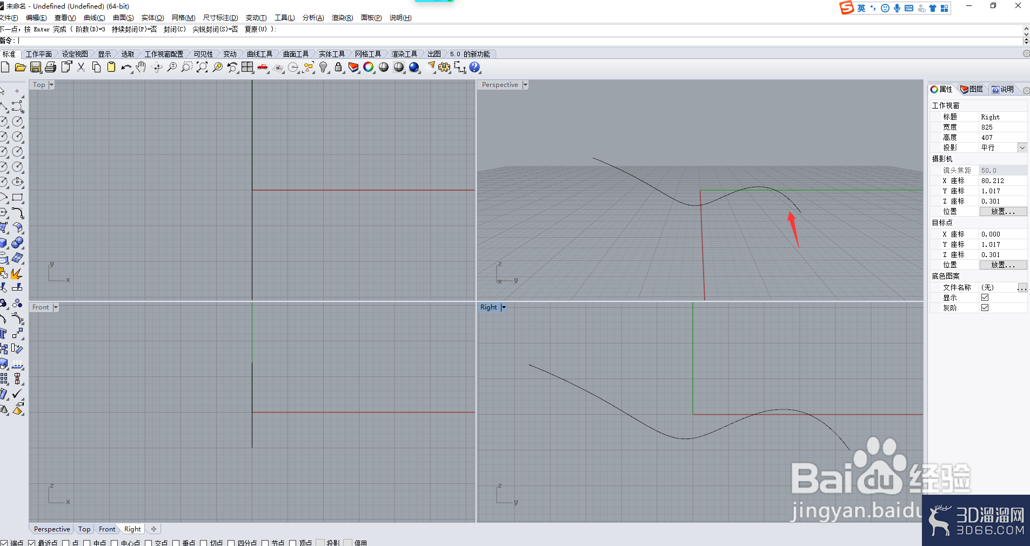
Task: Open the 实体(O) solid menu
Action: pyautogui.click(x=152, y=18)
